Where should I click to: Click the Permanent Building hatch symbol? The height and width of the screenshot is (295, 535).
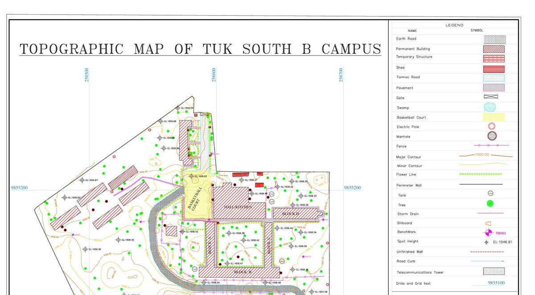494,49
